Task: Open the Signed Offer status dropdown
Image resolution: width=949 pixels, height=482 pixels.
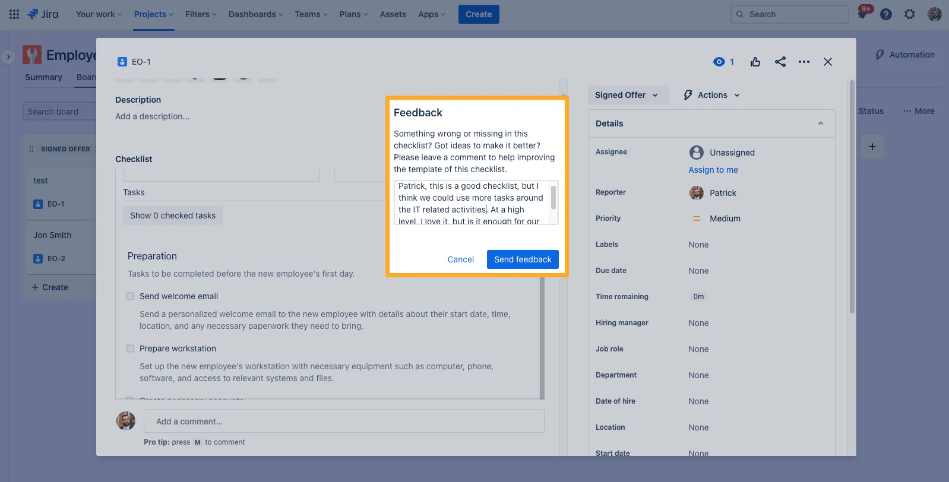Action: [x=627, y=95]
